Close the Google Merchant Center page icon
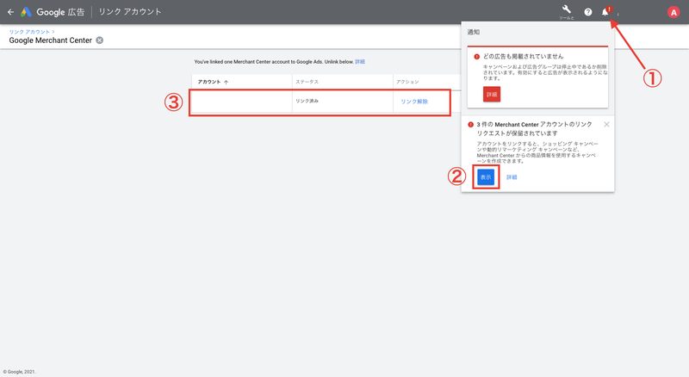The image size is (689, 377). coord(100,40)
